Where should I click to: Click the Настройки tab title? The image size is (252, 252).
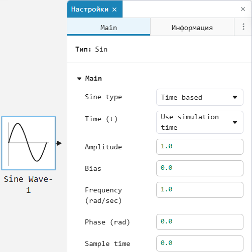pyautogui.click(x=90, y=10)
